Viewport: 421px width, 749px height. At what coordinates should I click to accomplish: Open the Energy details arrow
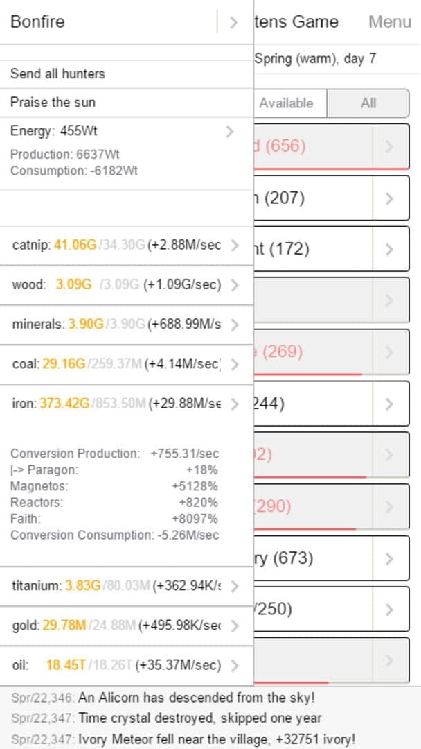pyautogui.click(x=230, y=131)
